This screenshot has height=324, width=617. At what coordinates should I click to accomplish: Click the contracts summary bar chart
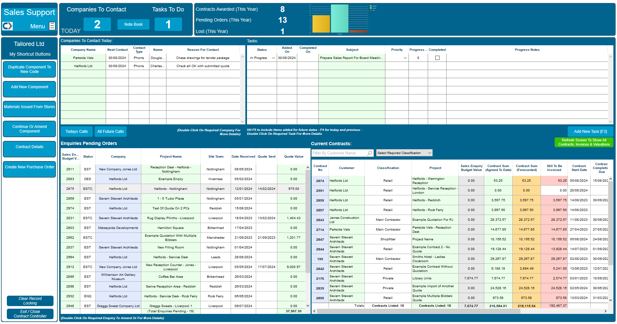(338, 19)
